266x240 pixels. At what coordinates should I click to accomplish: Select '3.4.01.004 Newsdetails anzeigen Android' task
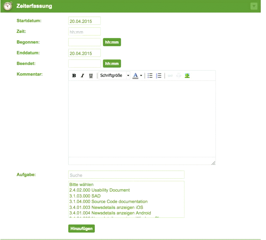126,213
